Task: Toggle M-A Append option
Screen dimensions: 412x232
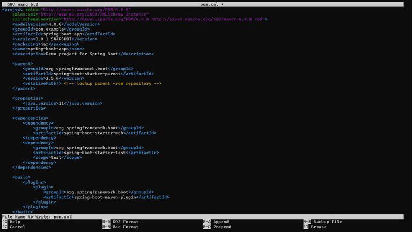Action: 216,222
